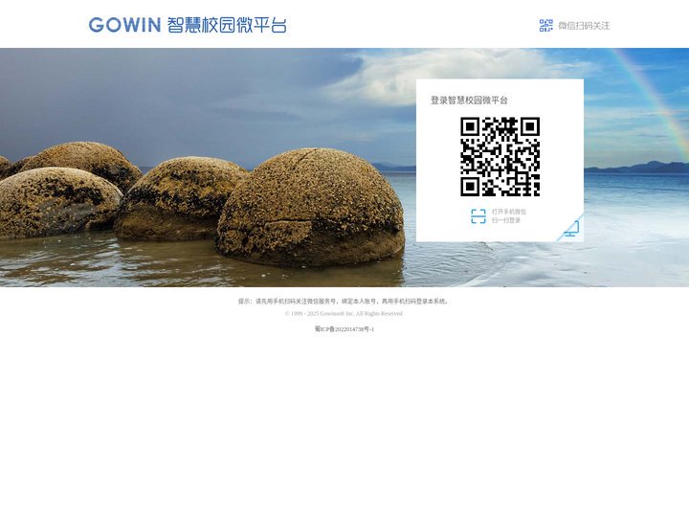This screenshot has width=689, height=517.
Task: Click the GOWIN 智慧校园微平台 logo
Action: [x=188, y=25]
